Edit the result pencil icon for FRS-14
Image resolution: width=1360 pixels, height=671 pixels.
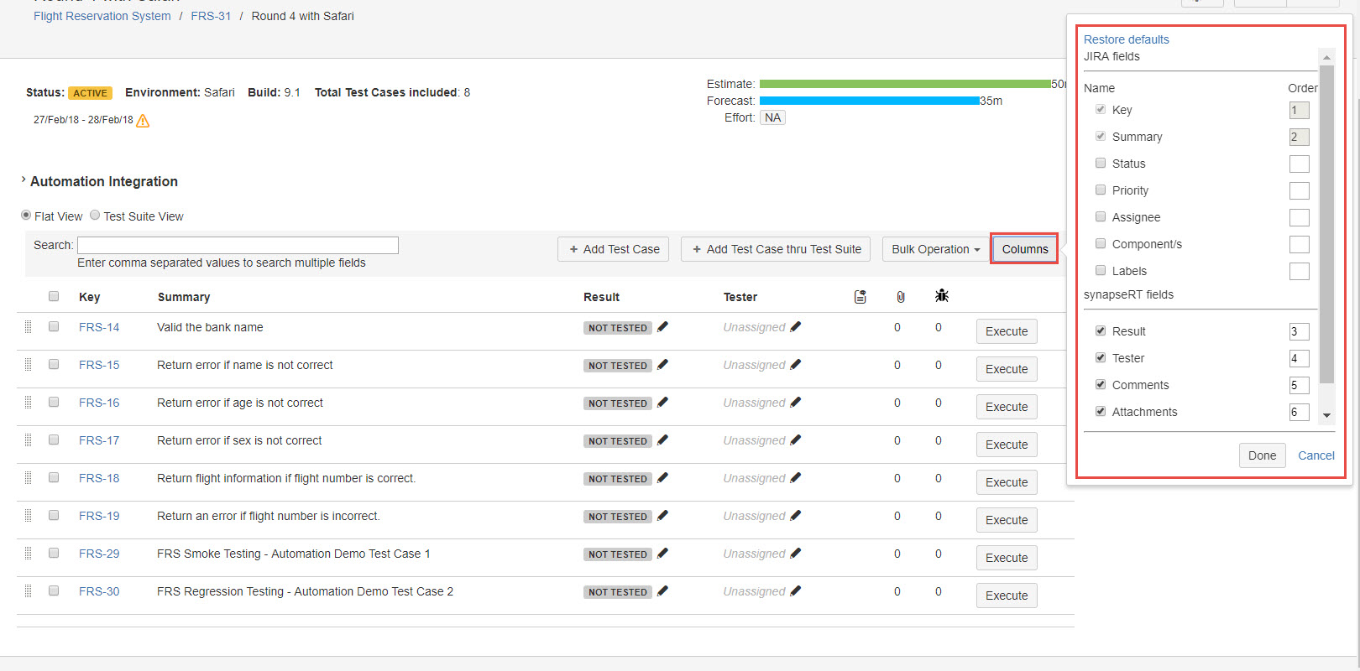pyautogui.click(x=662, y=327)
